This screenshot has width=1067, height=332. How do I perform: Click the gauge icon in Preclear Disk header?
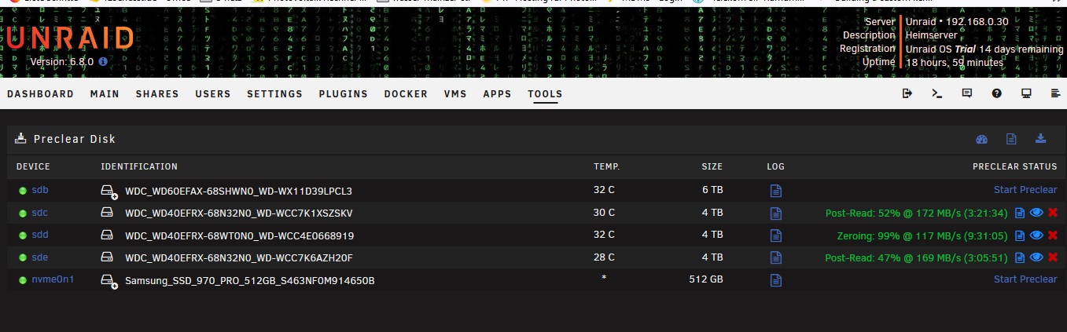pos(981,139)
